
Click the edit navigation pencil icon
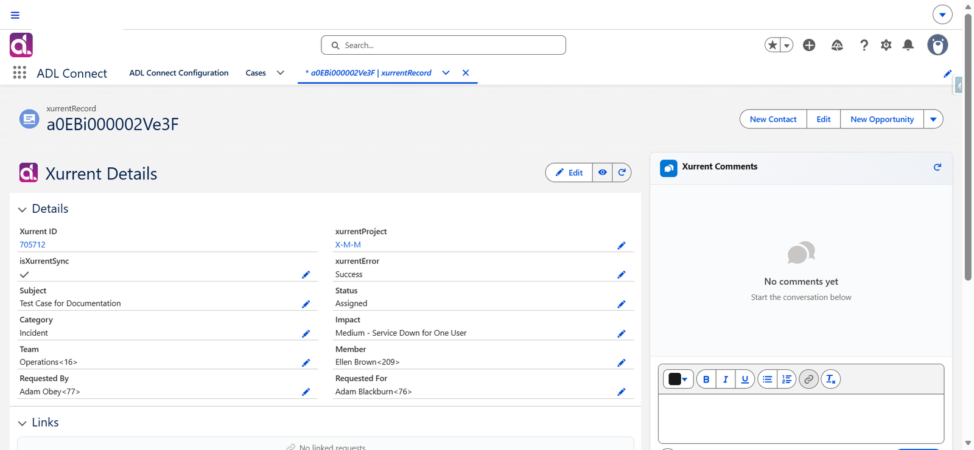(947, 74)
